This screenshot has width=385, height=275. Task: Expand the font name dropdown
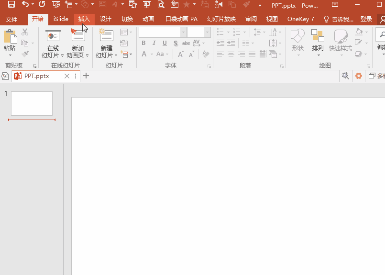point(183,32)
